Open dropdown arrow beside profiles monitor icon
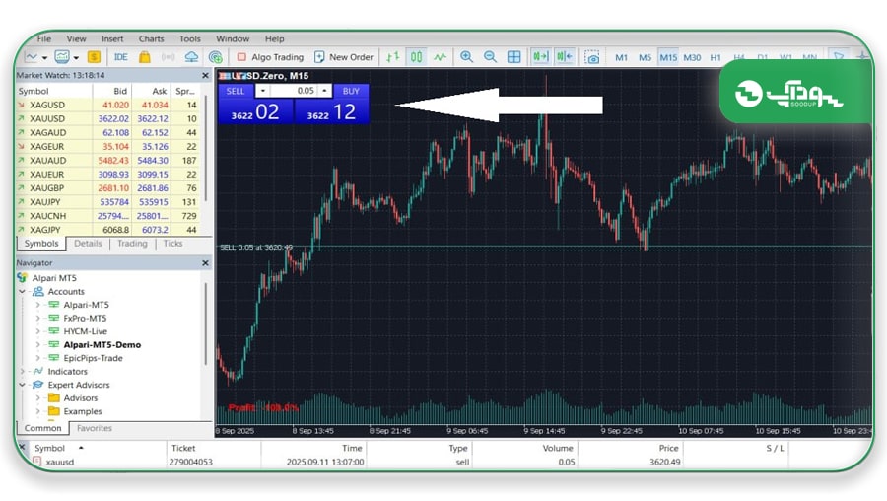The width and height of the screenshot is (887, 501). pos(76,57)
